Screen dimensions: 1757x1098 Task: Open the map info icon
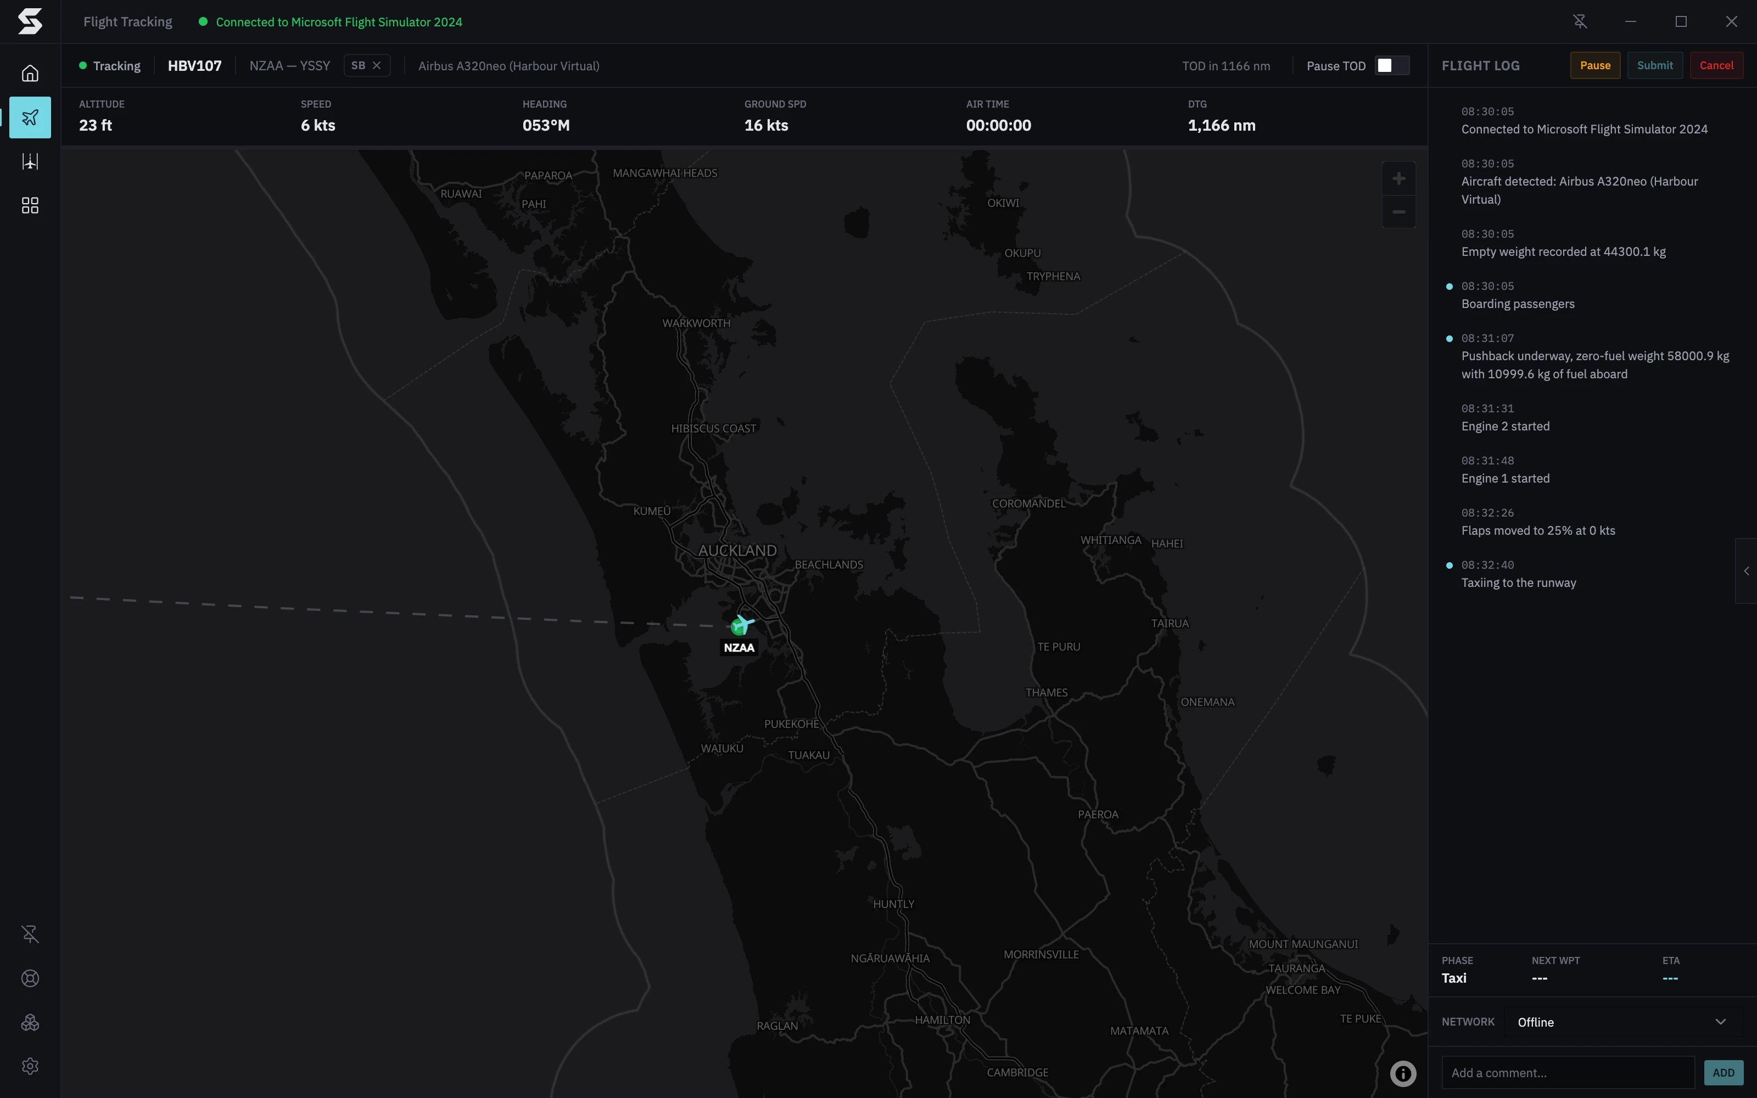coord(1403,1073)
